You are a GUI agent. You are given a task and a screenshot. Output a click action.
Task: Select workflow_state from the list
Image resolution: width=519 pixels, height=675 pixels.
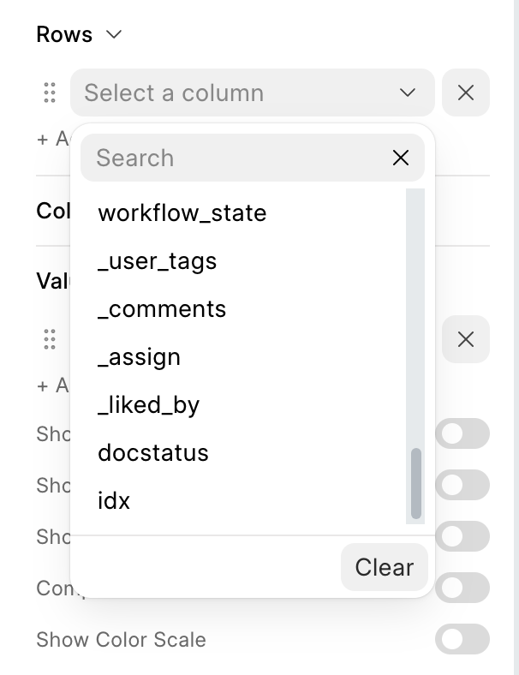click(182, 212)
